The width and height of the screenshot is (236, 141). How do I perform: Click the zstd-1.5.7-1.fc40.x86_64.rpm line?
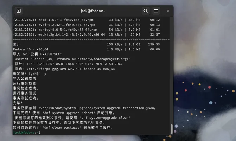pos(87,20)
